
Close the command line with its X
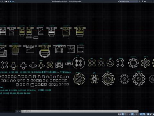[x=17, y=111]
